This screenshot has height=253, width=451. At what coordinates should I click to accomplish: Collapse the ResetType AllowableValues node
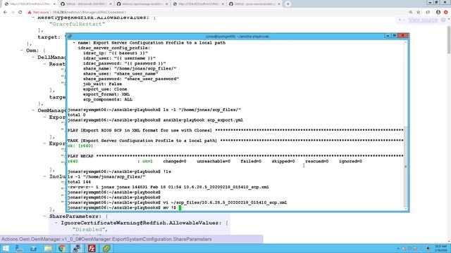33,18
